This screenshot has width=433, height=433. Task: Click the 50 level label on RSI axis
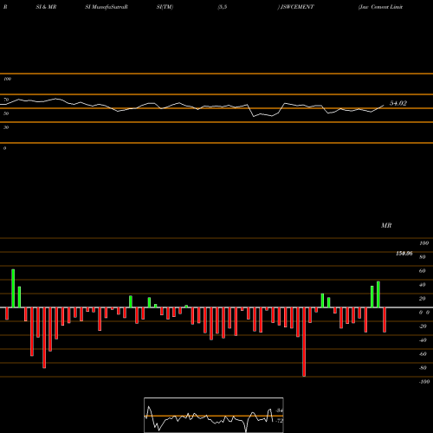click(x=6, y=113)
